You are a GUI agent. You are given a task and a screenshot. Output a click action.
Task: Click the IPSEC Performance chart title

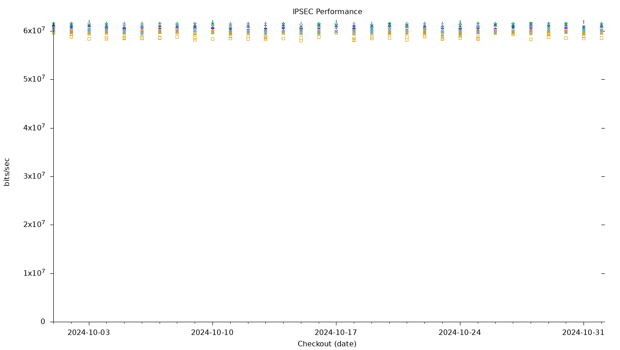tap(327, 12)
